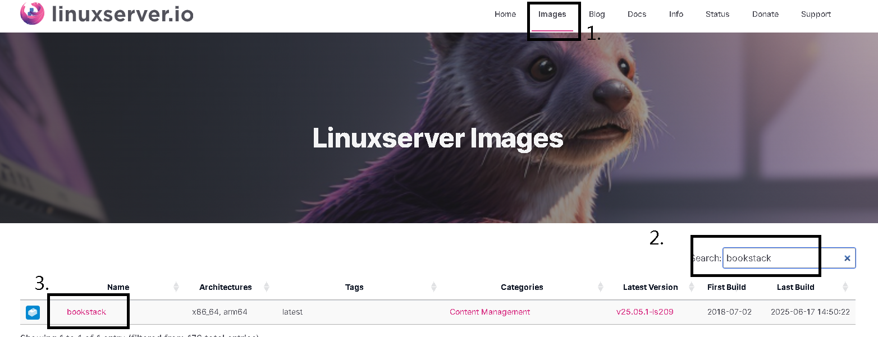Open the Docs nav item
Image resolution: width=878 pixels, height=337 pixels.
[637, 14]
